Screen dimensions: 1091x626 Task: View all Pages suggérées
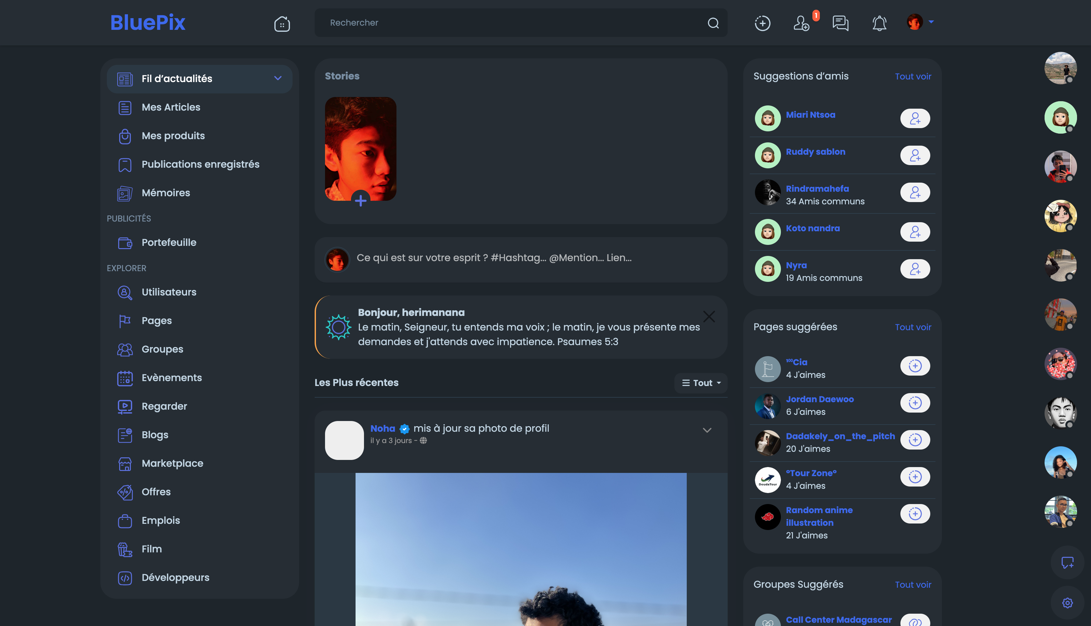click(913, 327)
